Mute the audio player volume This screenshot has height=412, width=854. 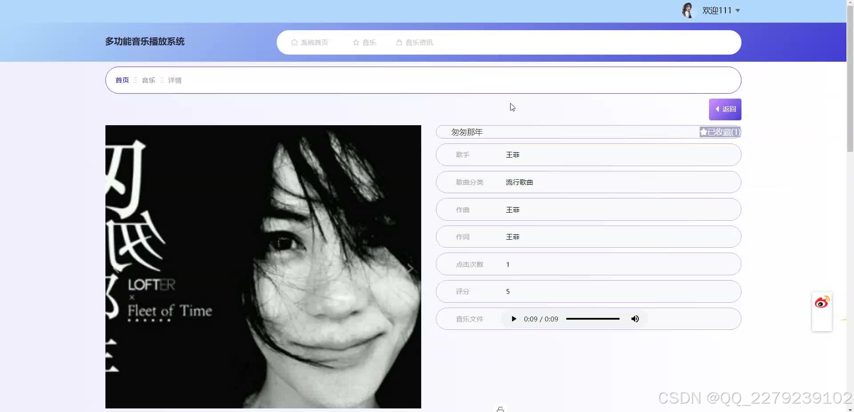[x=635, y=319]
